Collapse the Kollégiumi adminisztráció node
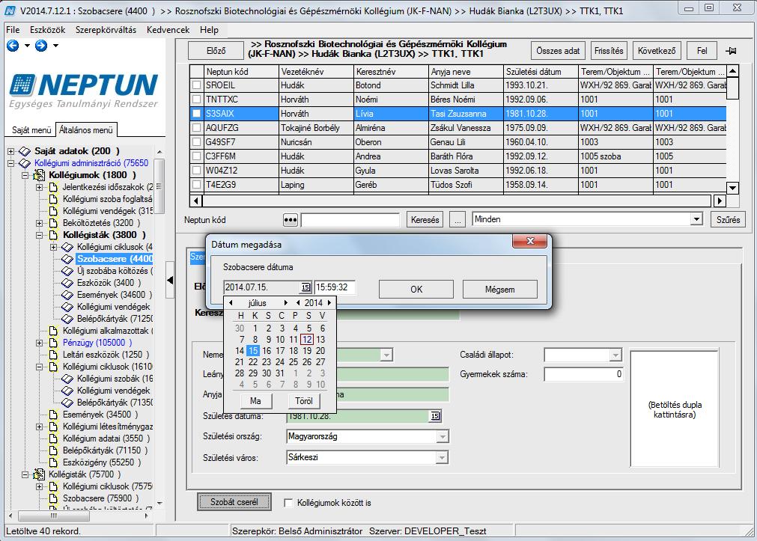Viewport: 757px width, 541px height. (10, 163)
